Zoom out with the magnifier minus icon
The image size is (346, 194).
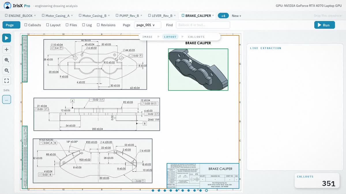coord(7,70)
